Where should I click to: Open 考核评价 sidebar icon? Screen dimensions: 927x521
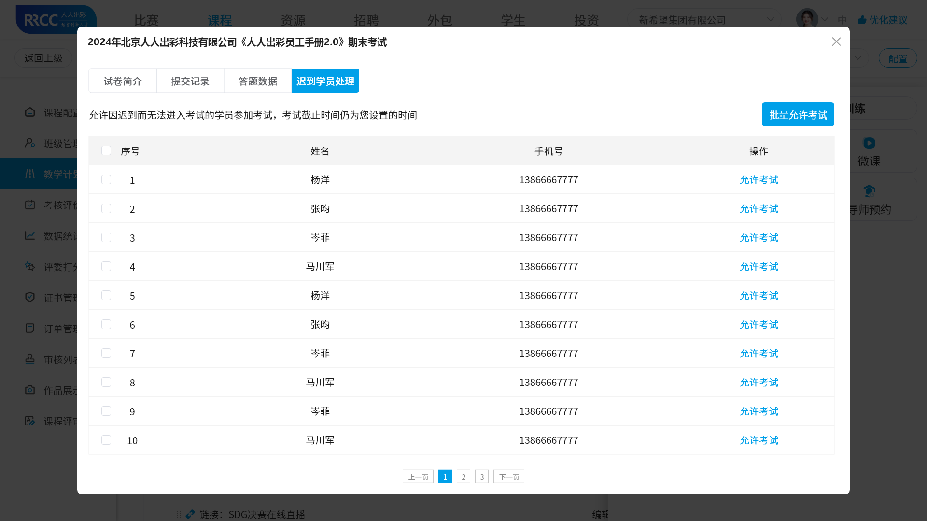click(30, 205)
